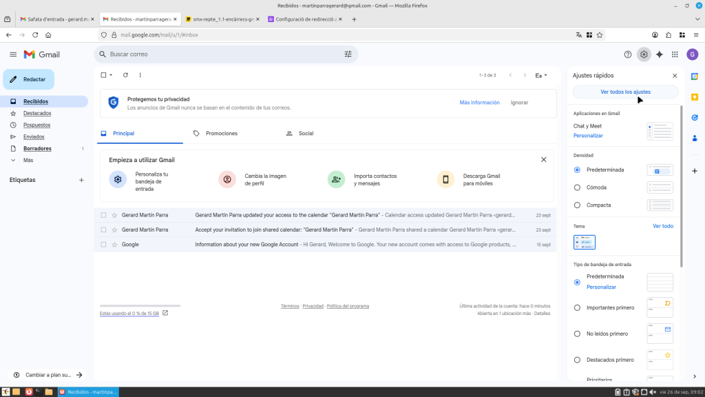This screenshot has height=397, width=705.
Task: Open the Google apps grid
Action: (675, 54)
